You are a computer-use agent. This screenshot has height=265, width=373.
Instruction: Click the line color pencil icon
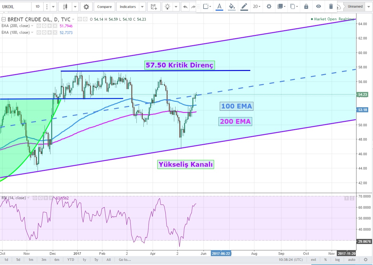point(244,6)
